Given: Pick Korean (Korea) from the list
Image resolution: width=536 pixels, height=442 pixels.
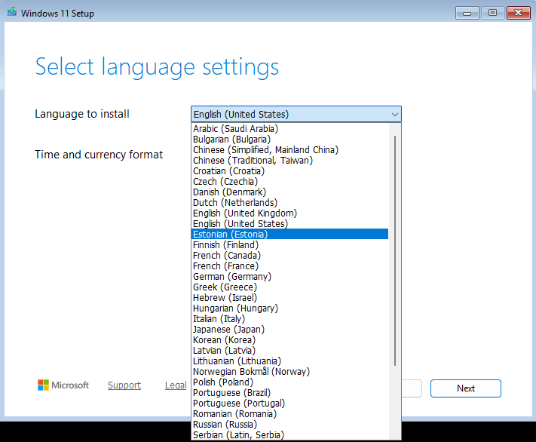Looking at the screenshot, I should (224, 339).
